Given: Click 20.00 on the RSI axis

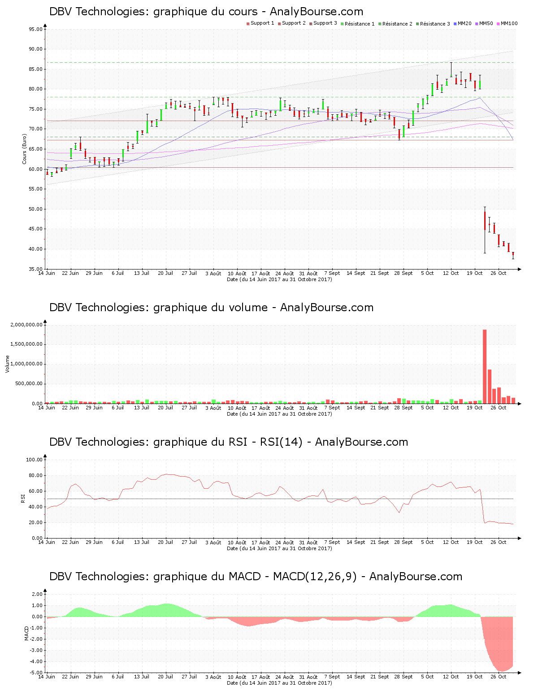Looking at the screenshot, I should [35, 523].
